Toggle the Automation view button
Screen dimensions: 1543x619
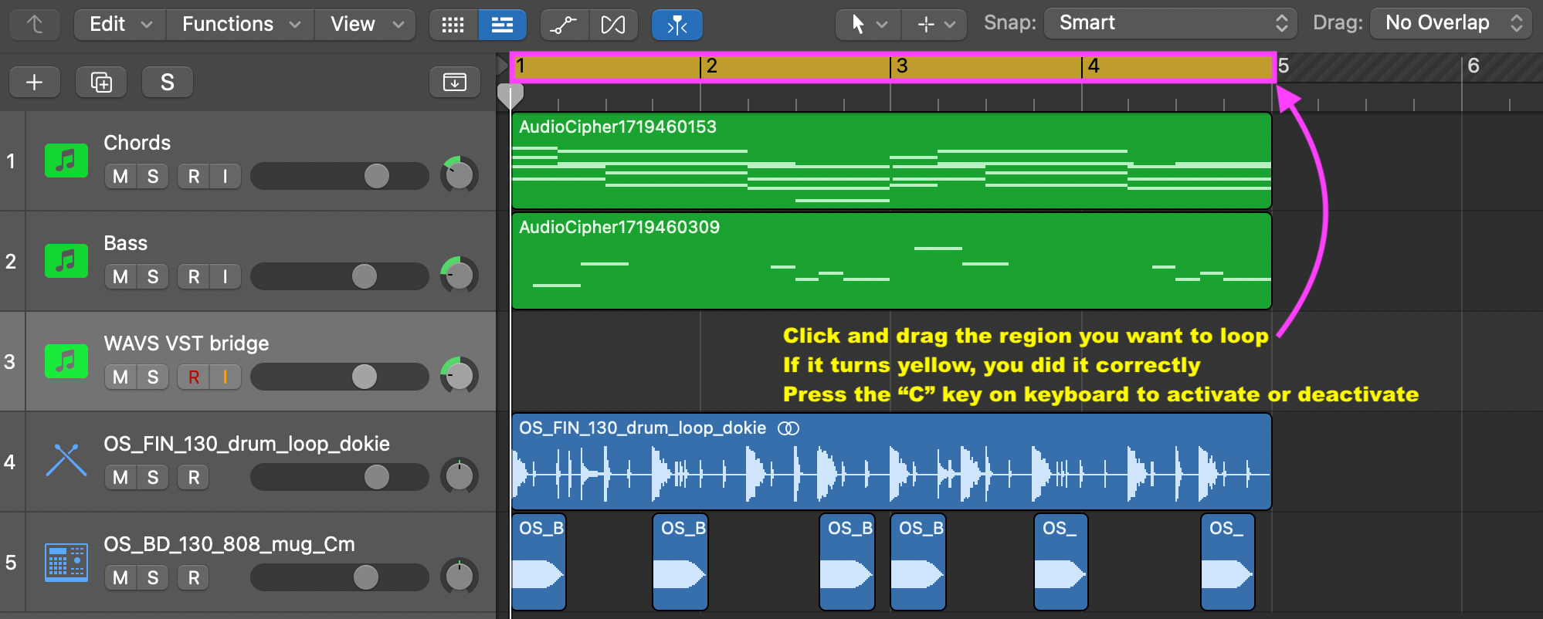click(x=564, y=25)
